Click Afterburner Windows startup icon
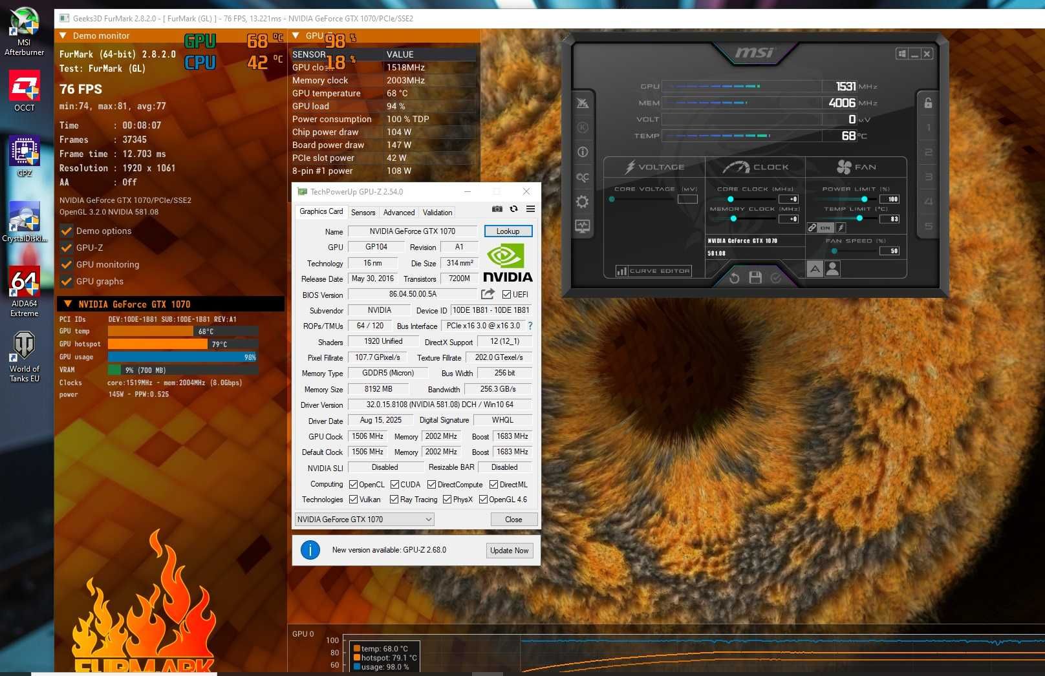This screenshot has height=676, width=1045. click(x=901, y=54)
